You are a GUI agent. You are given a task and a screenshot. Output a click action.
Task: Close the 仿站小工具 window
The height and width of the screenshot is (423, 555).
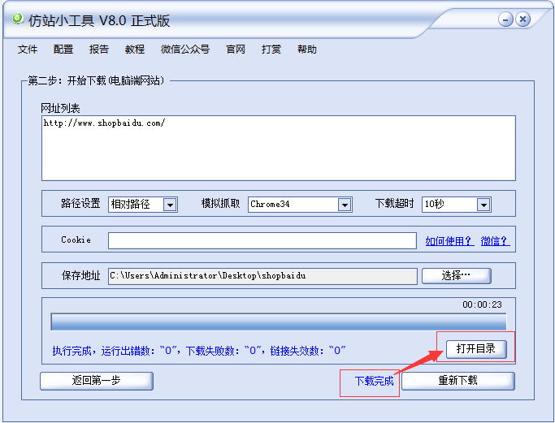(522, 19)
